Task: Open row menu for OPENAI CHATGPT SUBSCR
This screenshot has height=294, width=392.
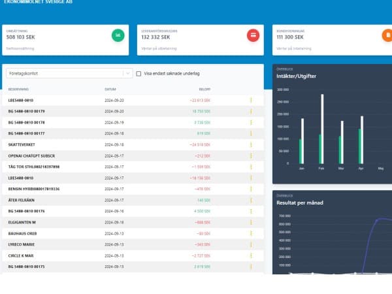Action: 251,155
